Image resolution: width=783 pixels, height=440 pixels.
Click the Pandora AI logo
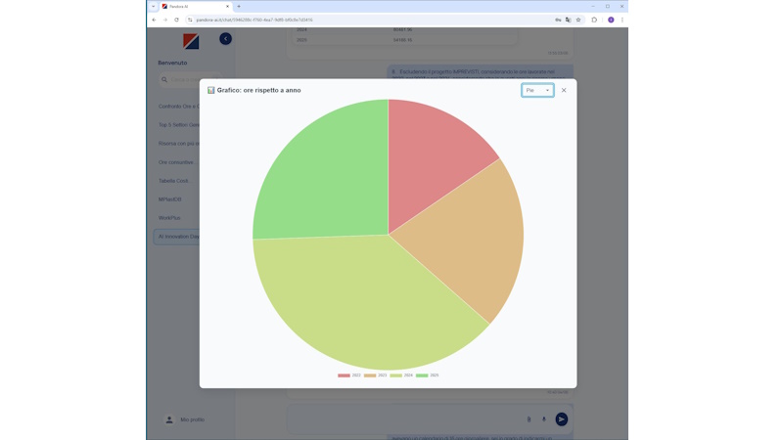[191, 41]
